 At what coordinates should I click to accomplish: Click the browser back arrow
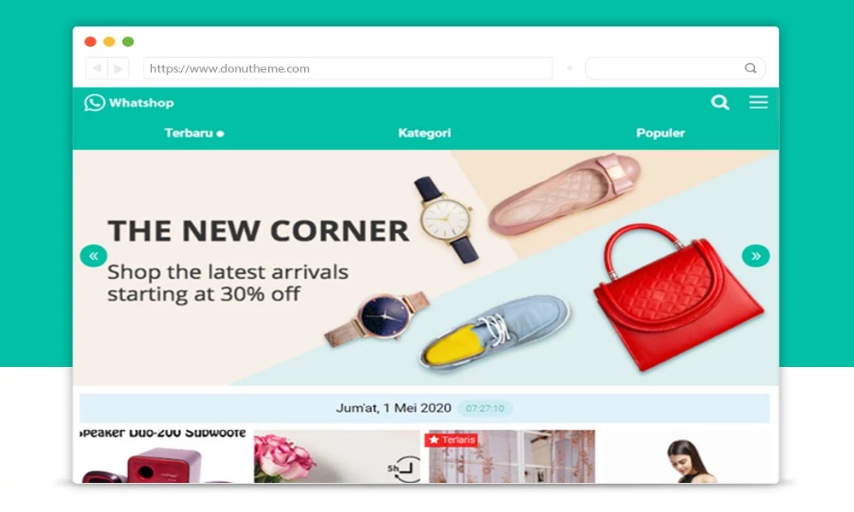[97, 68]
